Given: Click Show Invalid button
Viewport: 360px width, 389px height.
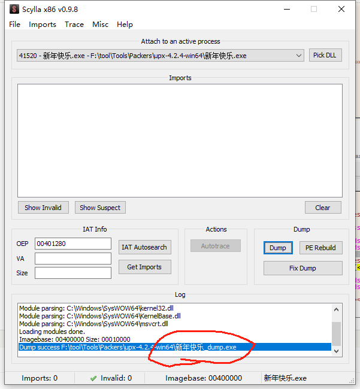Looking at the screenshot, I should [43, 208].
